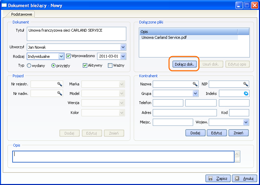Close the Dokument bieżący window

(254, 5)
